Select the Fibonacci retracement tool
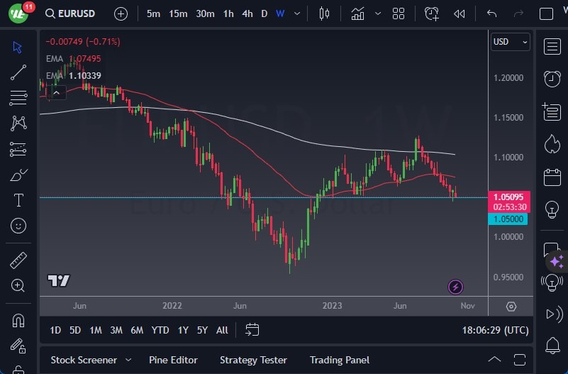Viewport: 568px width, 374px height. coord(18,149)
